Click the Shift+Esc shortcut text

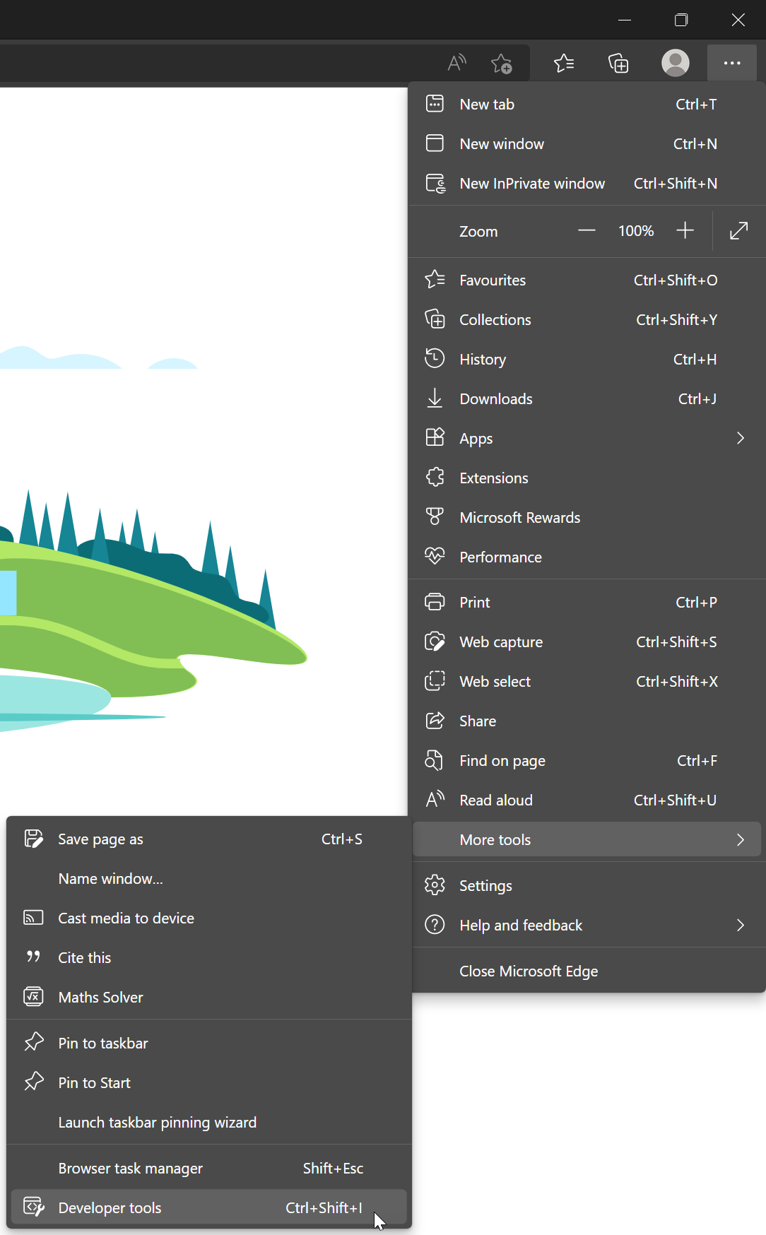click(333, 1168)
